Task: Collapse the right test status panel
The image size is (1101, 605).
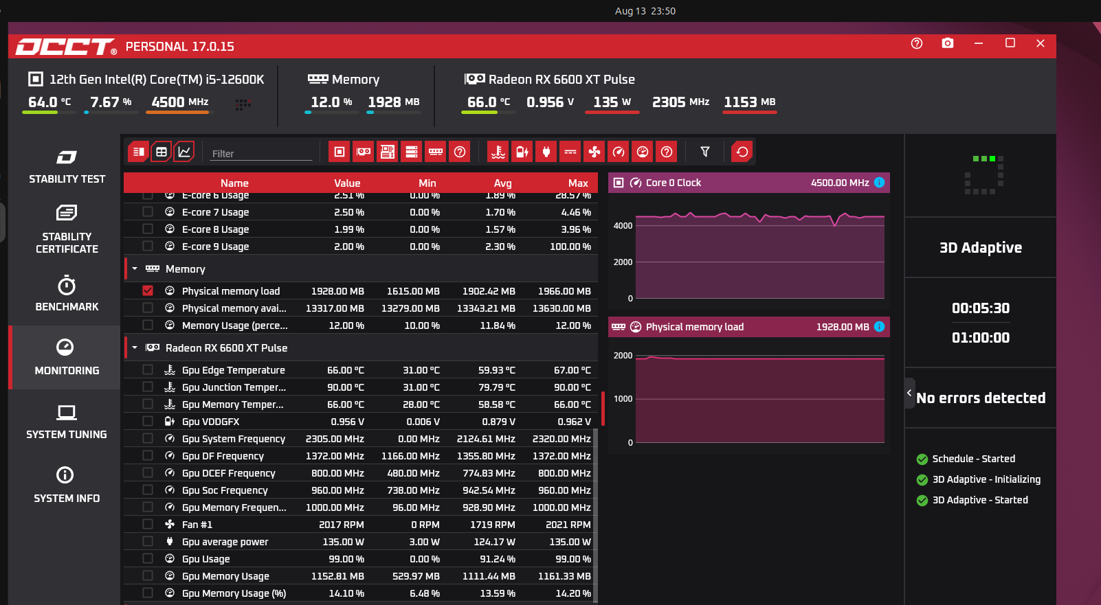Action: coord(909,393)
